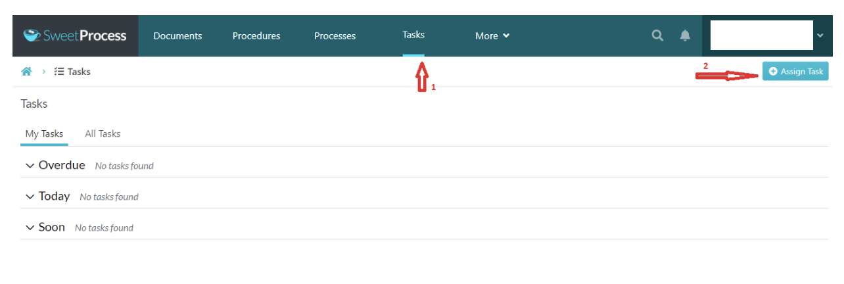Expand the More dropdown menu
The image size is (844, 284).
(492, 36)
